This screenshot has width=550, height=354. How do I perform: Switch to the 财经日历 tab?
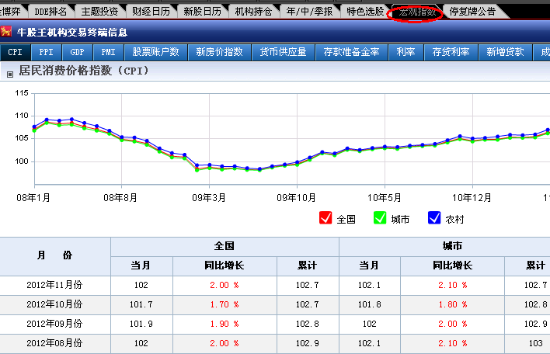[151, 12]
